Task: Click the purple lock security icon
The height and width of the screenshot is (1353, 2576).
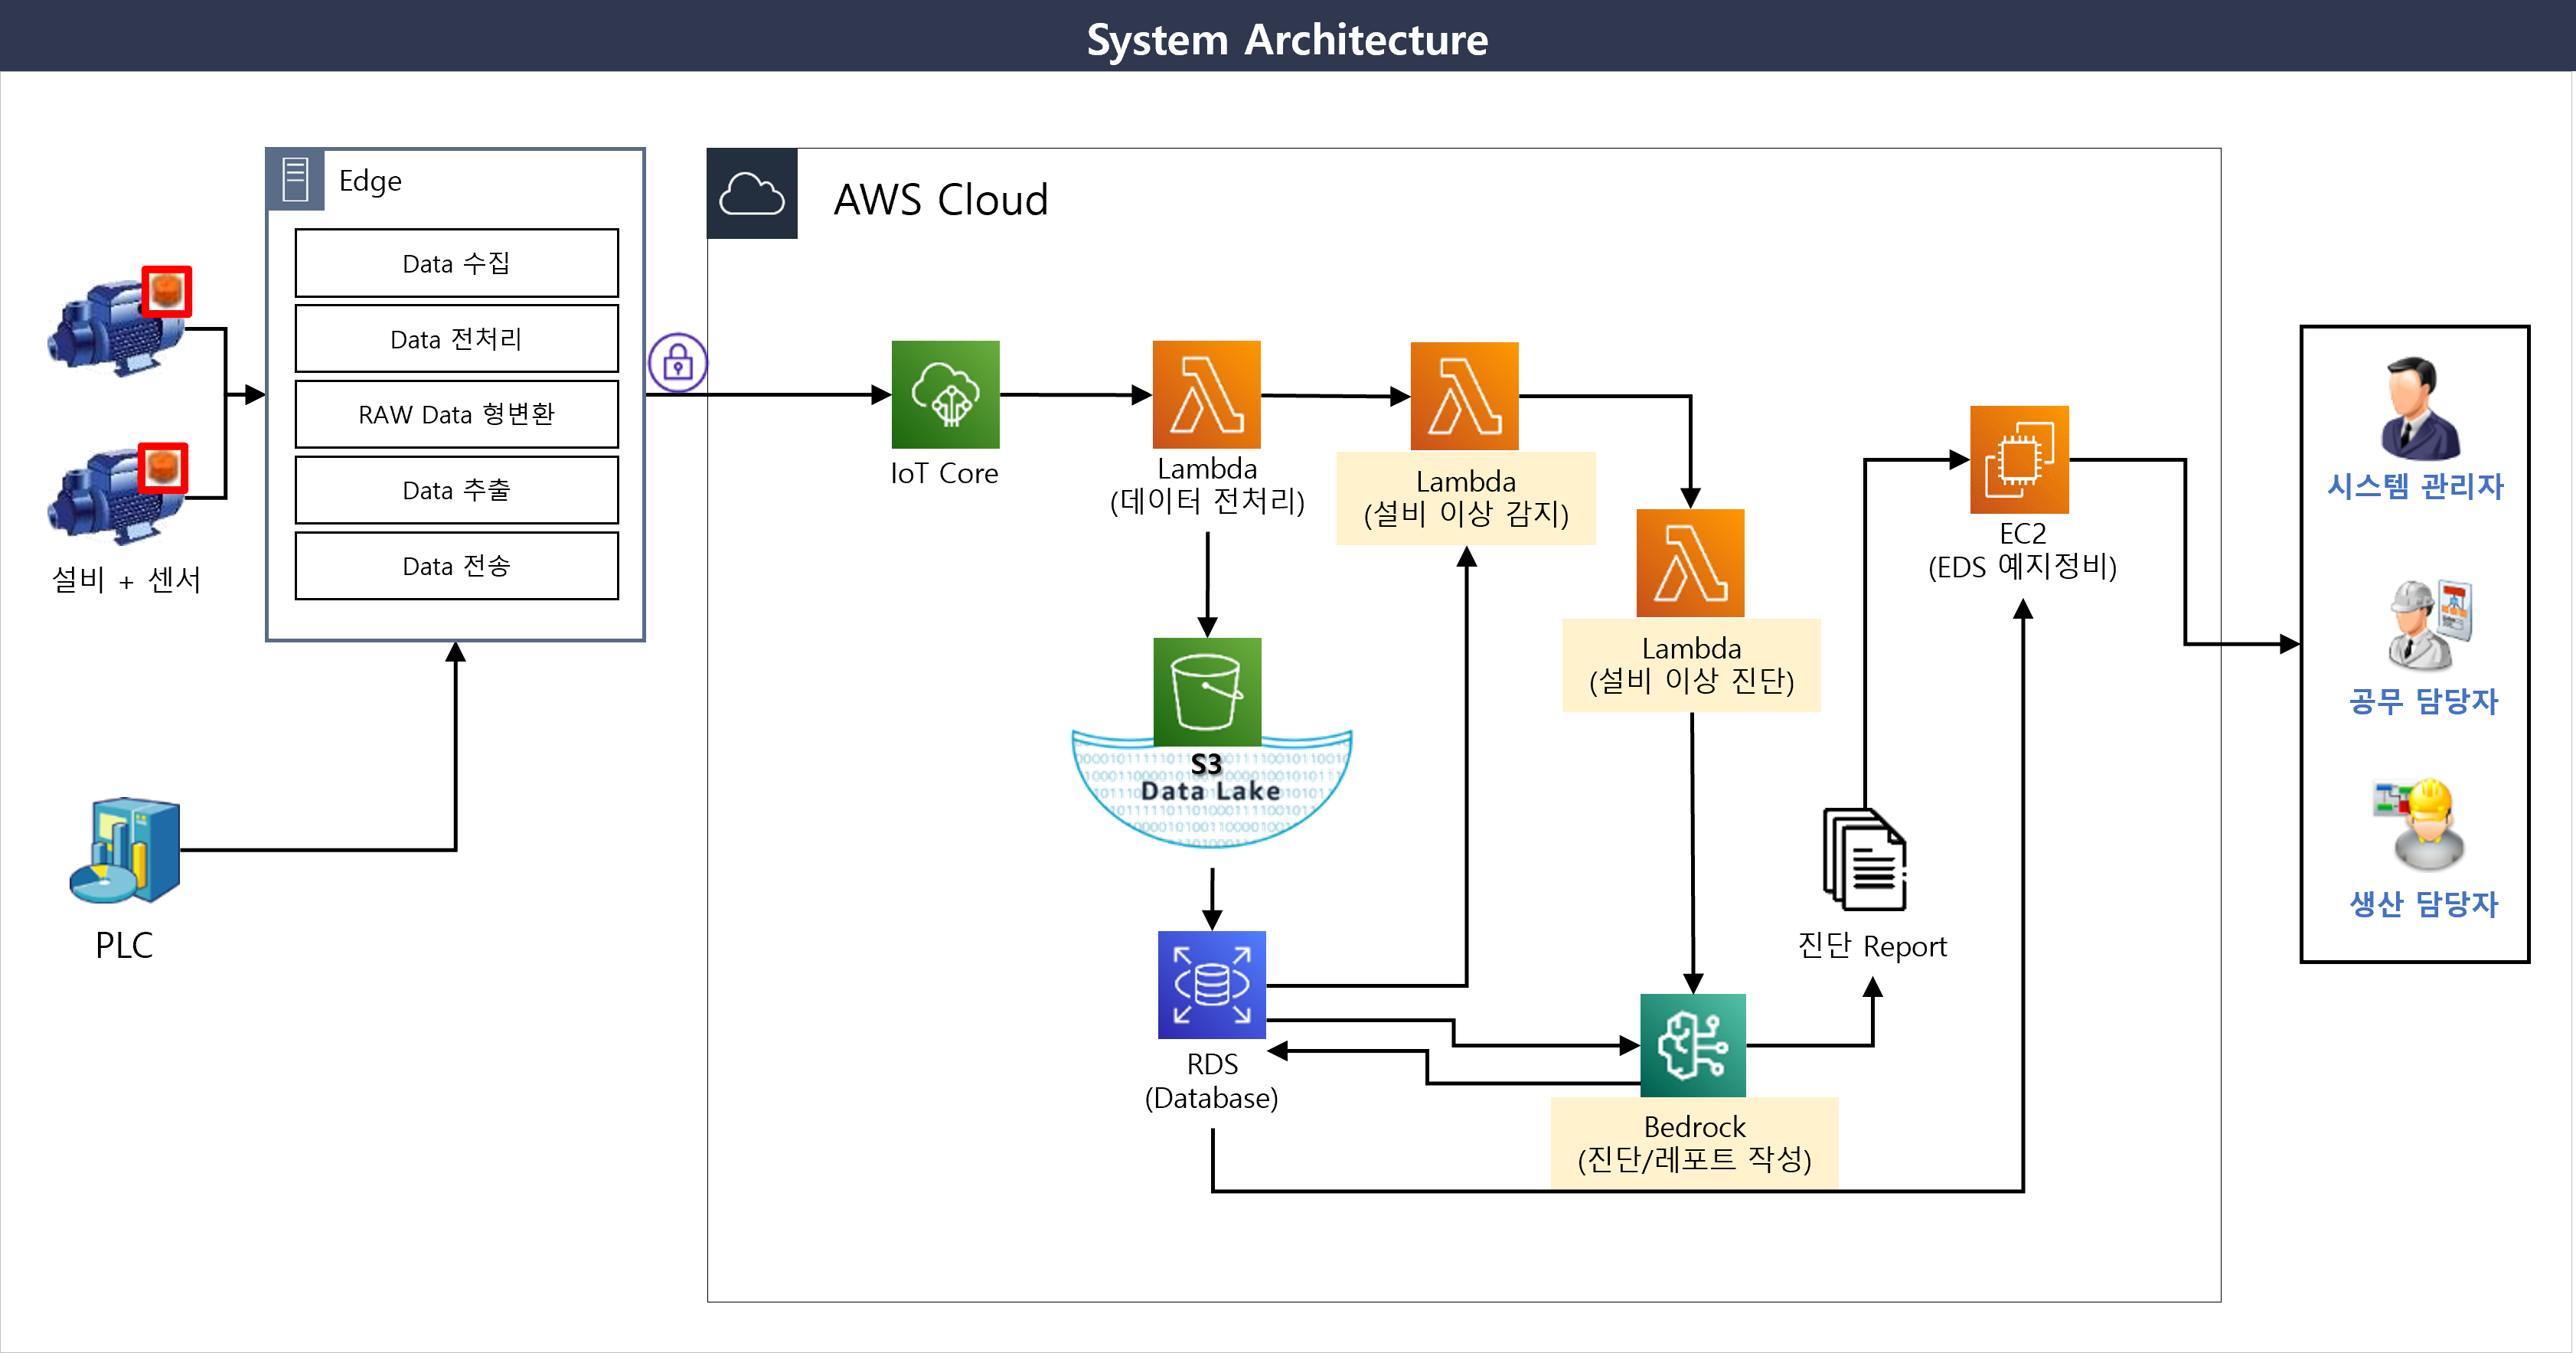Action: [678, 362]
